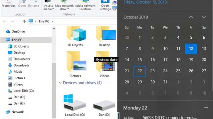This screenshot has width=213, height=119.
Task: Go up one folder level arrow
Action: pyautogui.click(x=24, y=21)
